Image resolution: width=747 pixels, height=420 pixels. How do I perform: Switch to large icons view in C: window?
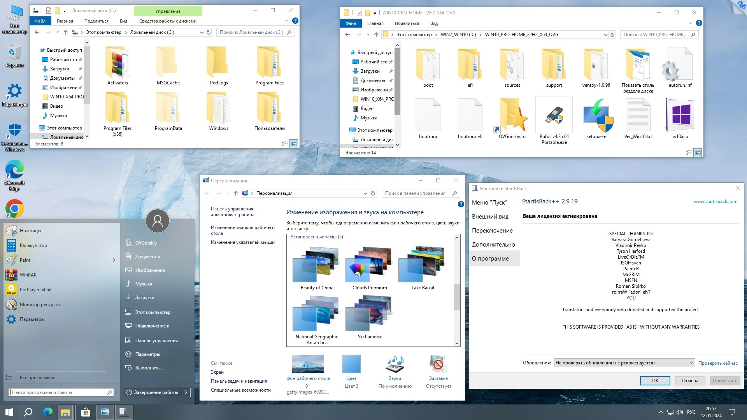[x=294, y=144]
